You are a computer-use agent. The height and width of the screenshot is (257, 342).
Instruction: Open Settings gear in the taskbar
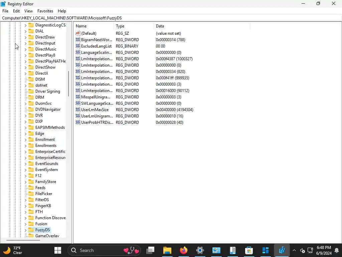coord(200,250)
